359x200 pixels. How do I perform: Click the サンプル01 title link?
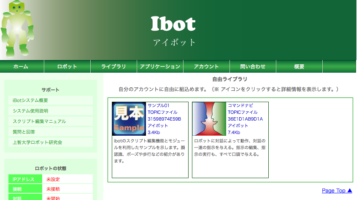159,105
